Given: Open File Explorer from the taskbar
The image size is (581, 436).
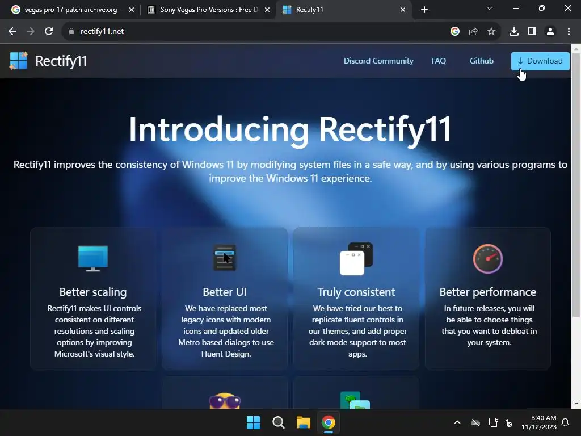Looking at the screenshot, I should (304, 422).
